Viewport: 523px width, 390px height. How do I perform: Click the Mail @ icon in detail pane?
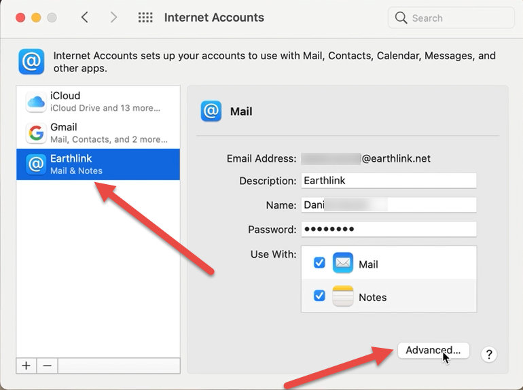[211, 111]
